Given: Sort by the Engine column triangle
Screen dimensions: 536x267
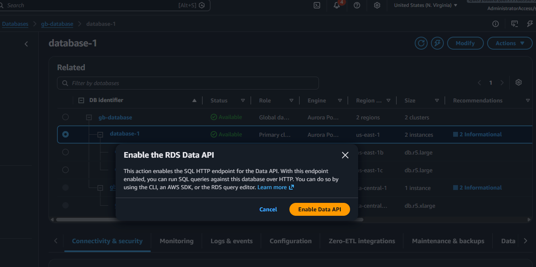Looking at the screenshot, I should point(340,101).
